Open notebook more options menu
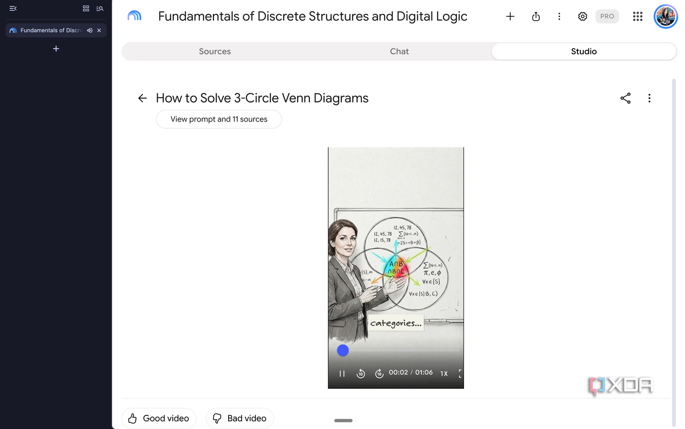 click(559, 16)
